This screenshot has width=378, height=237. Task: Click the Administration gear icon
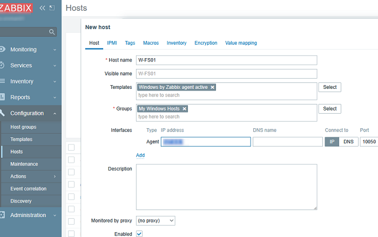2,214
